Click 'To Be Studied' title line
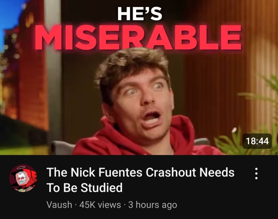The image size is (278, 219). (84, 188)
